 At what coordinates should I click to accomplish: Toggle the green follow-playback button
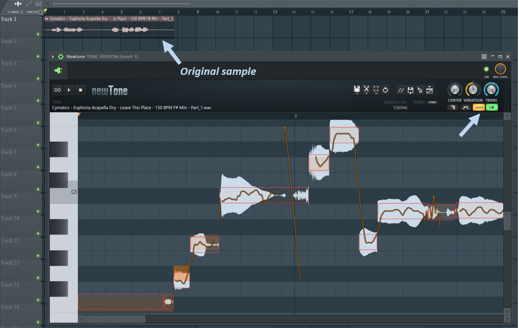(492, 108)
